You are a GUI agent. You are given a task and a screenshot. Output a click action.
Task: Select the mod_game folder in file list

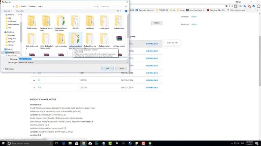(104, 22)
